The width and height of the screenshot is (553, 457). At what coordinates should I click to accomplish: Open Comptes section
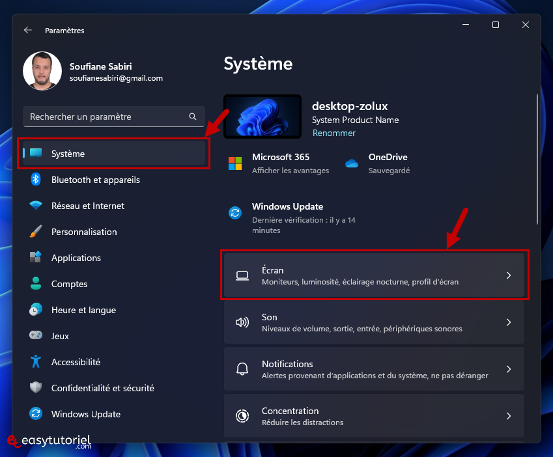coord(114,284)
